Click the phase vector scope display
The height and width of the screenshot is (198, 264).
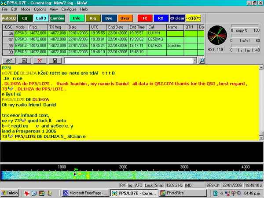[217, 35]
